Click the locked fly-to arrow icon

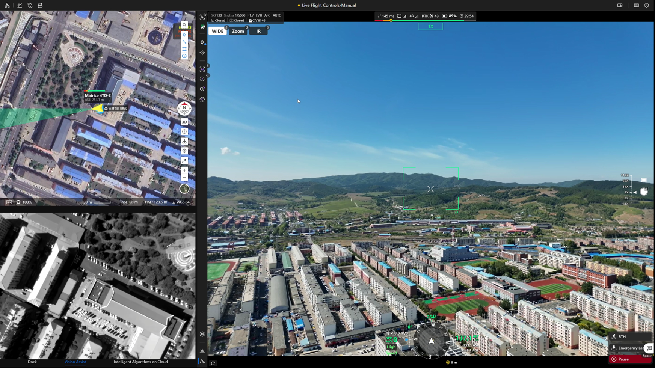[x=202, y=27]
